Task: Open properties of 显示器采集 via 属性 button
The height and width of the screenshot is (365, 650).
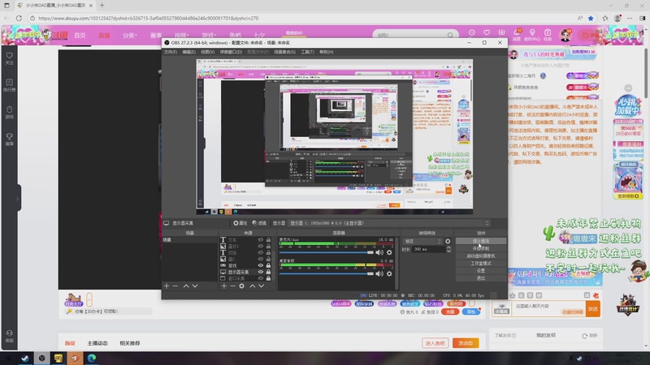Action: pos(240,223)
